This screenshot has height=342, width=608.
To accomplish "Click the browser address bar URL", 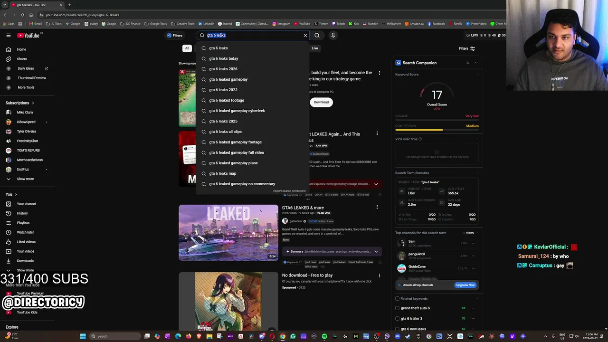I will [83, 15].
